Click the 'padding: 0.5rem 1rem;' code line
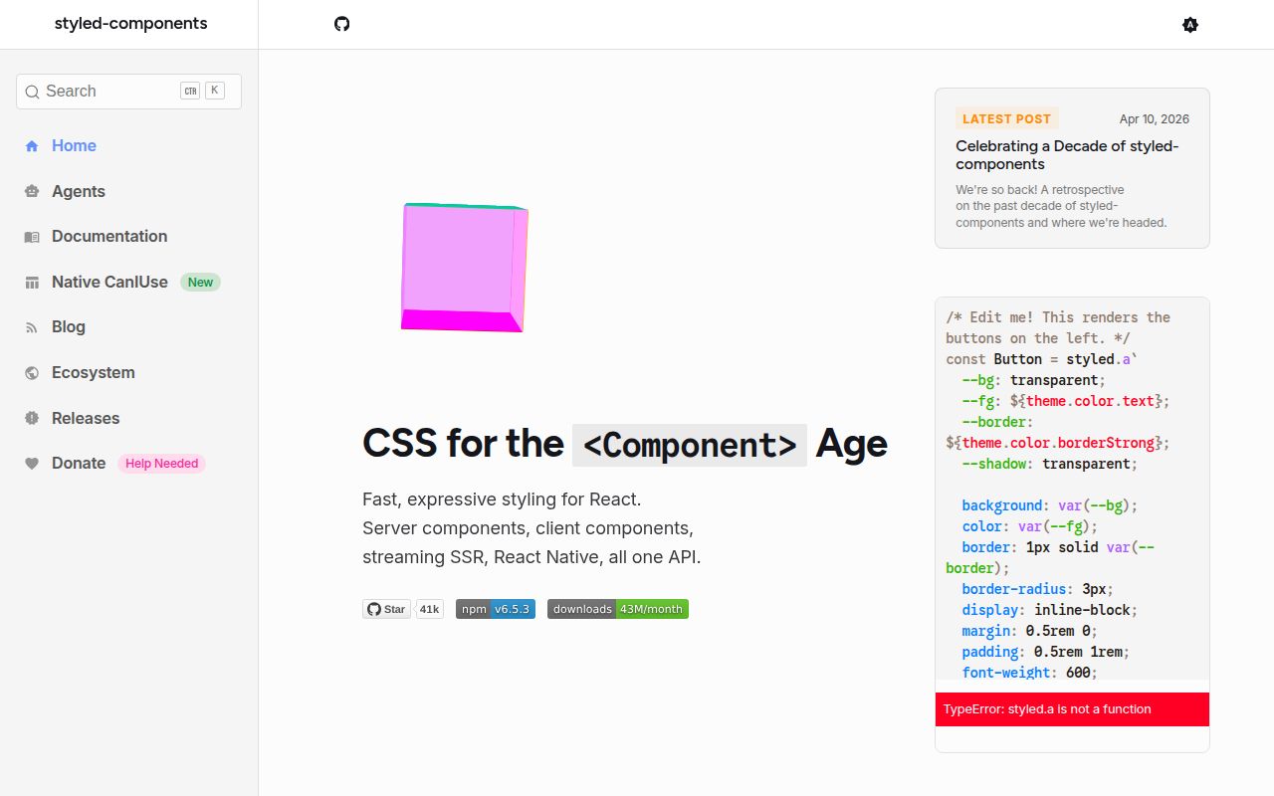Image resolution: width=1274 pixels, height=796 pixels. point(1045,652)
